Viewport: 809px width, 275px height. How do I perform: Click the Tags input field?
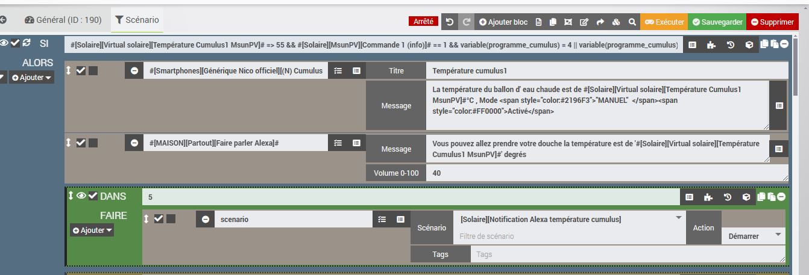628,254
